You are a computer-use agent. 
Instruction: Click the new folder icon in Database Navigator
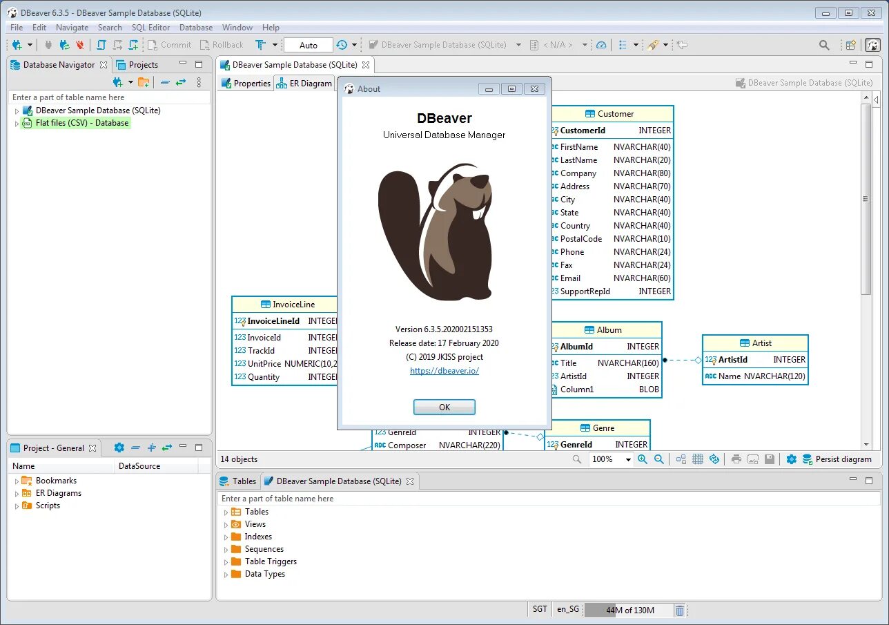(144, 82)
